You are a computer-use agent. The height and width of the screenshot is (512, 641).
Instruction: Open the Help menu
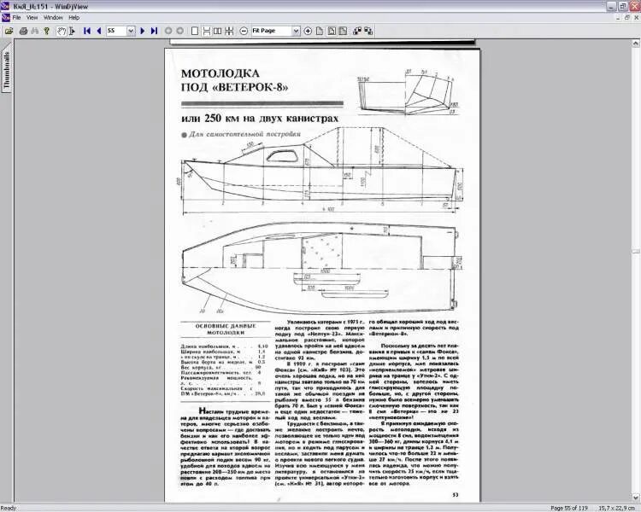74,18
